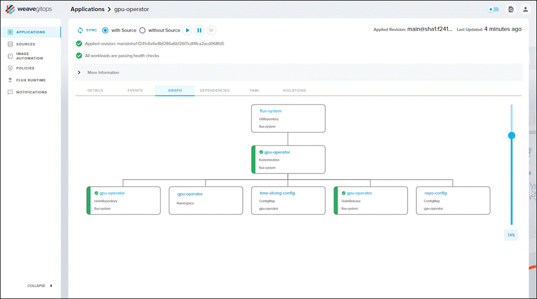
Task: Open the docs search icon
Action: point(511,9)
